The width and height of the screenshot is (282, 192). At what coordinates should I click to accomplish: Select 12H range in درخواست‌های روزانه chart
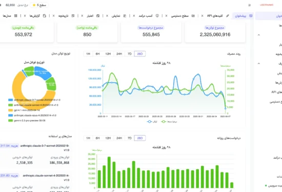[108, 138]
